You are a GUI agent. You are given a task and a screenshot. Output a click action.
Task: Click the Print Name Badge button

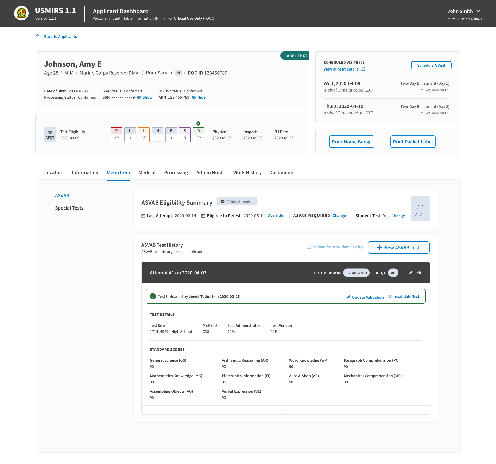pos(352,142)
